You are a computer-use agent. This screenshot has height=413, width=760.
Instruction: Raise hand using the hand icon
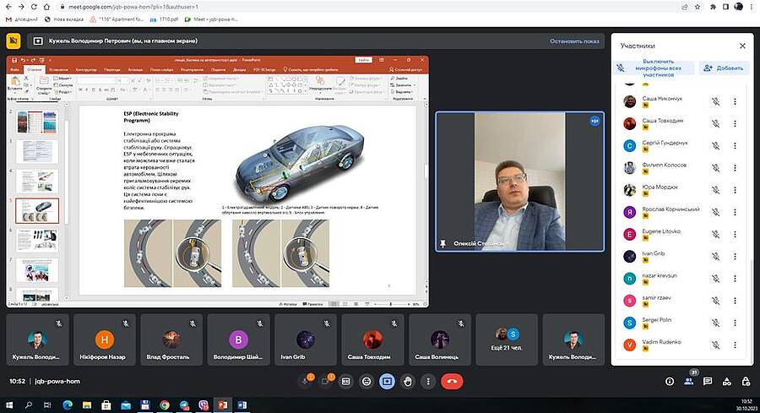point(408,381)
